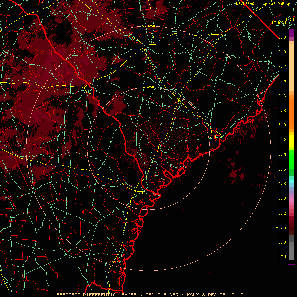The width and height of the screenshot is (297, 297).
Task: Select the 5.0 legend value
Action: coord(282,125)
